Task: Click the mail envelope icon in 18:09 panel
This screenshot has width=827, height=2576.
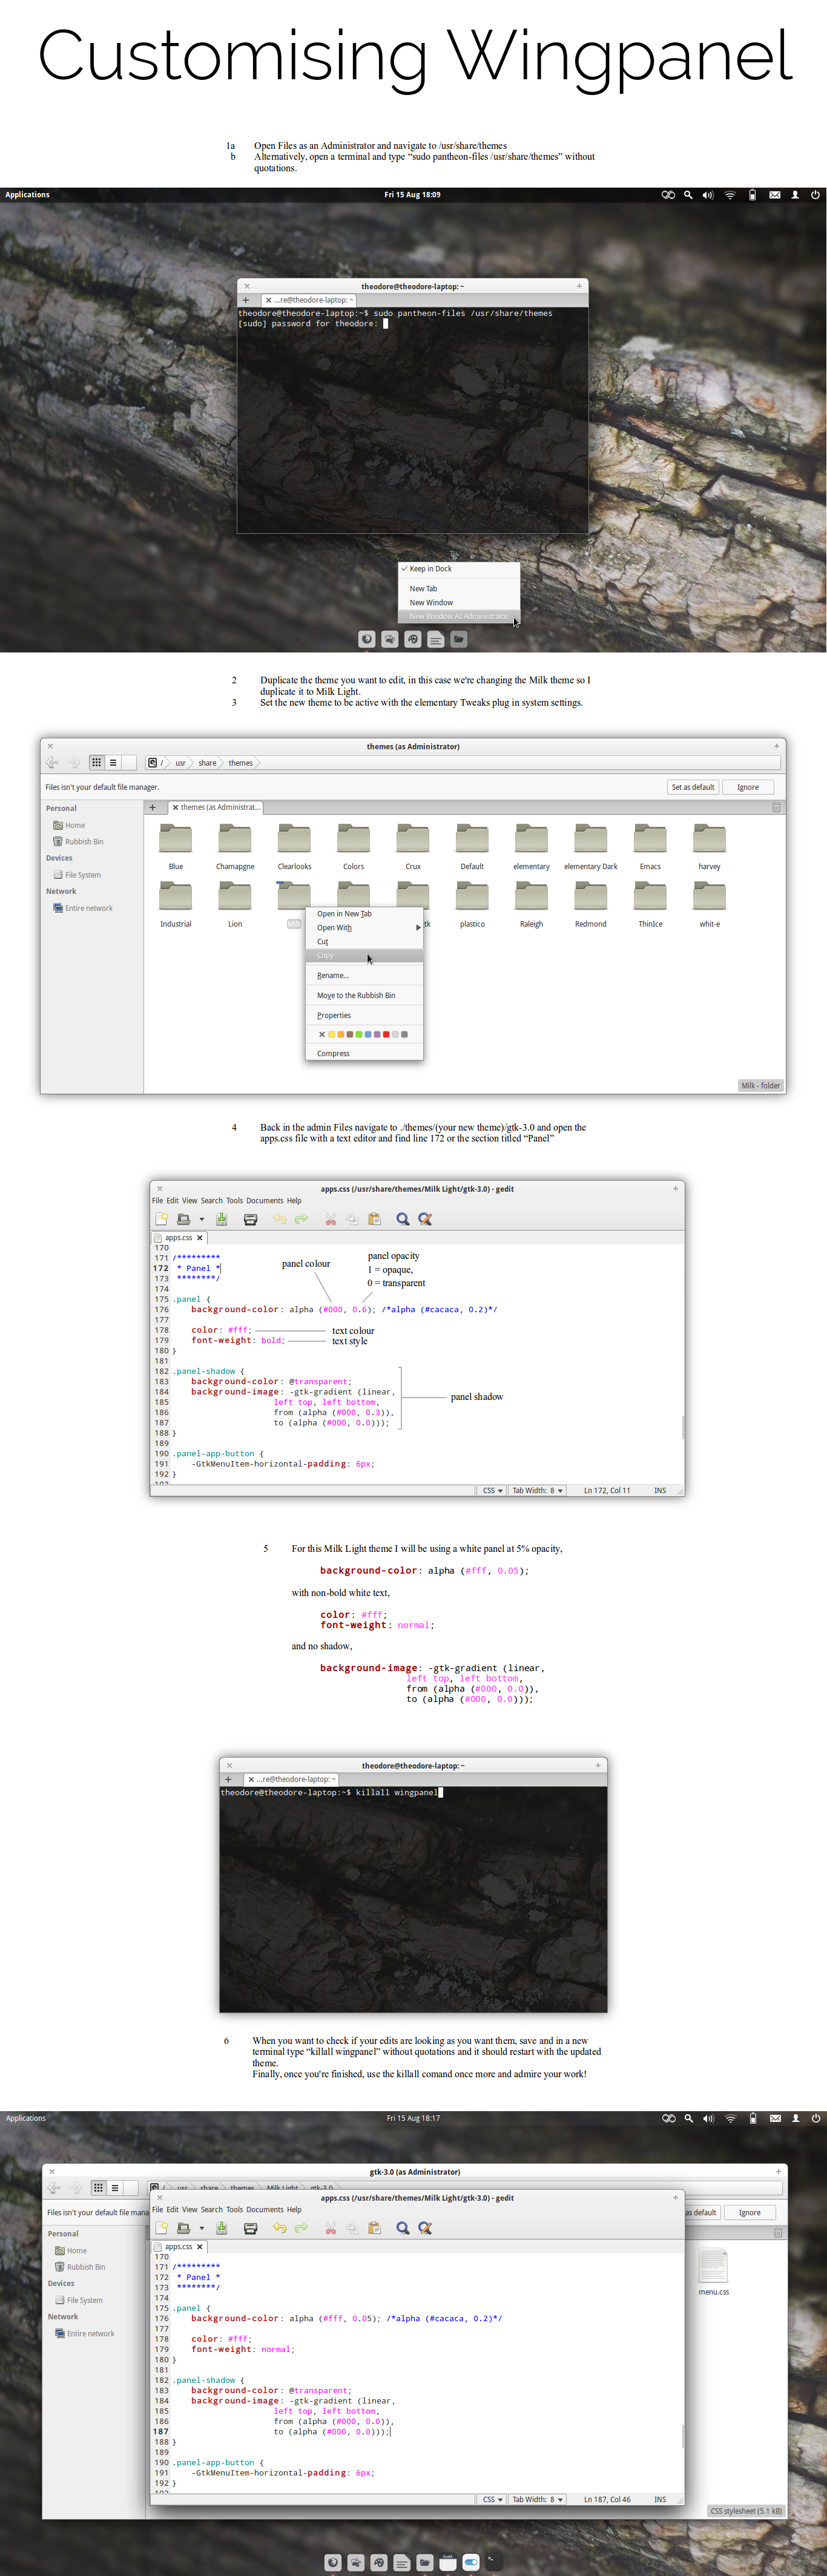Action: point(774,195)
